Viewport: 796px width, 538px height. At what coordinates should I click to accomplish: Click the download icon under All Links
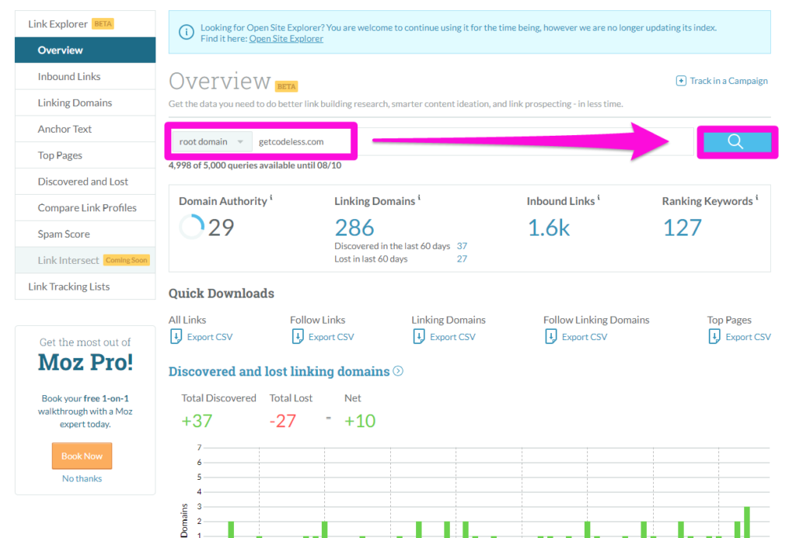tap(176, 336)
